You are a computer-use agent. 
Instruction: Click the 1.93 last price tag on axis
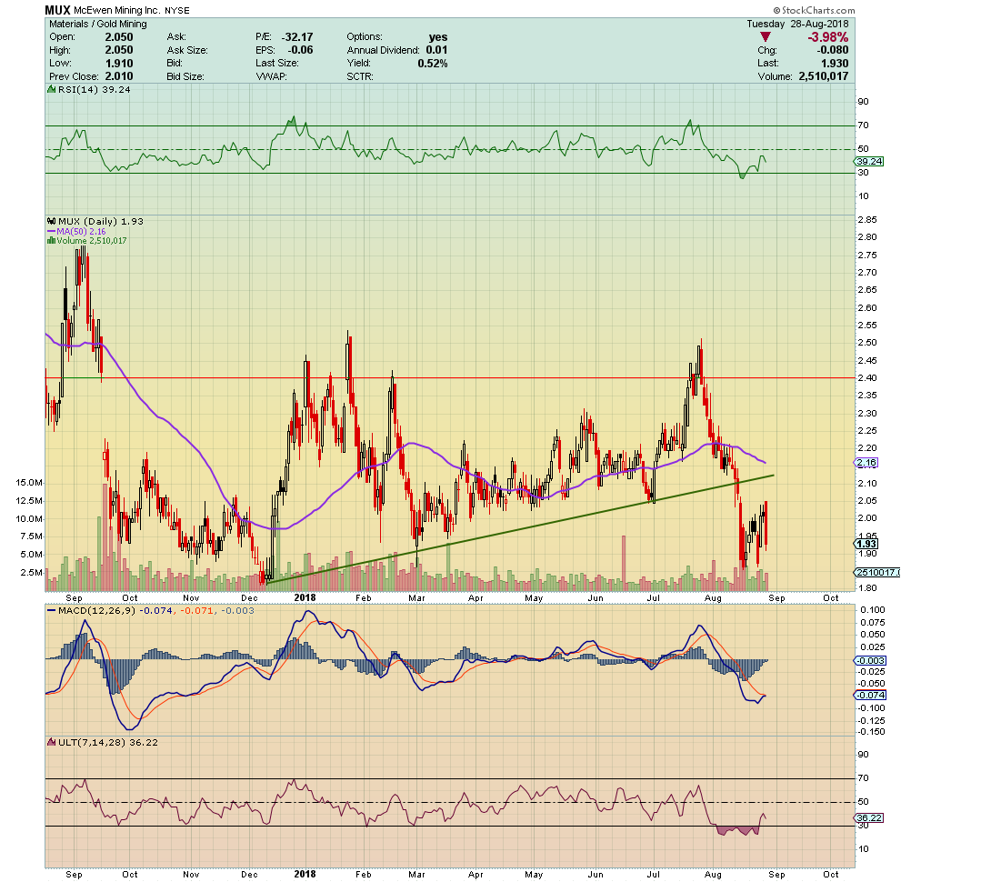[x=866, y=544]
